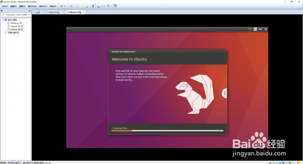
Task: Open the snapshot manager
Action: tap(87, 6)
